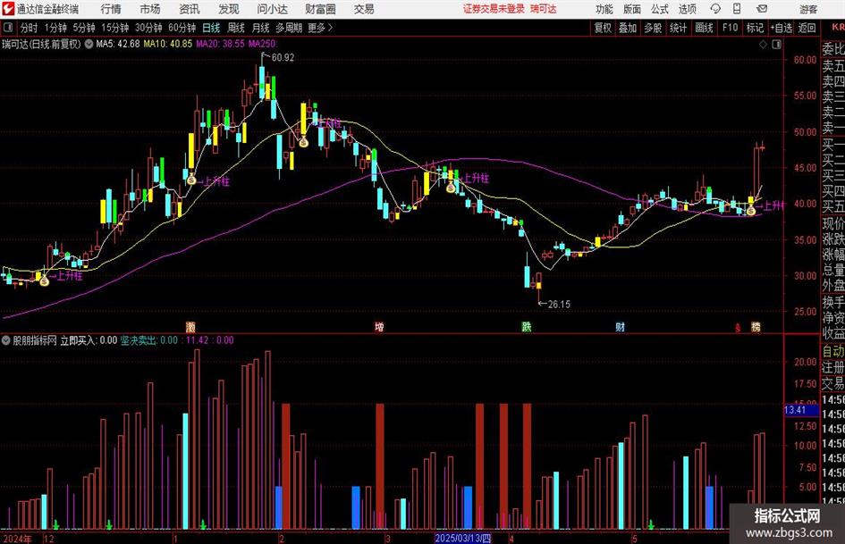This screenshot has width=845, height=544.
Task: Switch to the 60分钟 period tab
Action: (182, 28)
